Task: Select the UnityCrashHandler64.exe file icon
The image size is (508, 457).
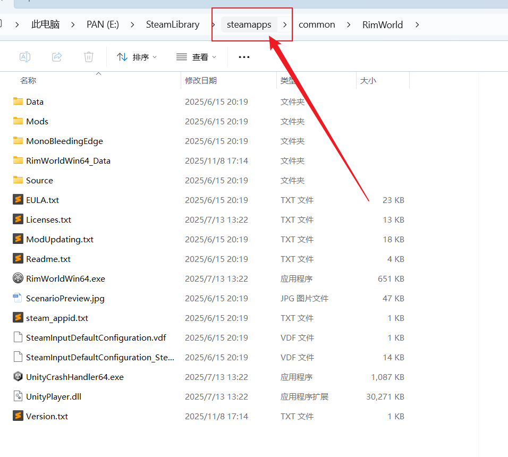Action: pyautogui.click(x=18, y=377)
